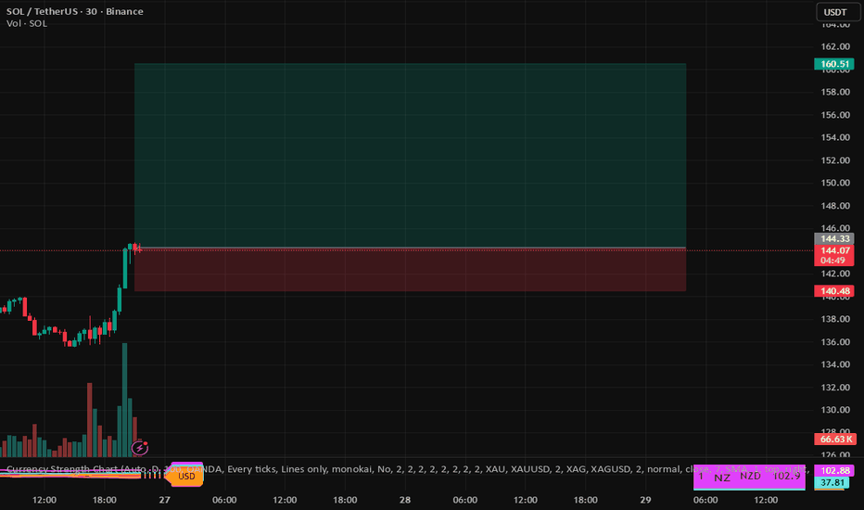Select the Vol · SOL indicator legend
This screenshot has width=864, height=510.
click(x=26, y=22)
